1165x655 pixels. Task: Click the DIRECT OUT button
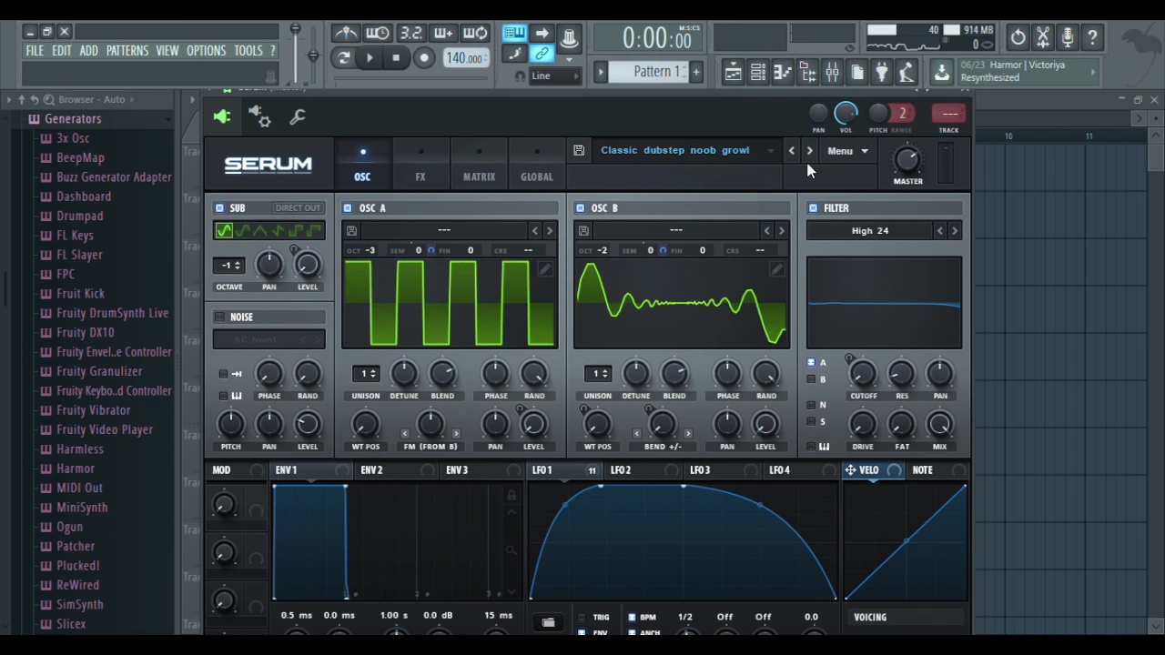point(298,208)
